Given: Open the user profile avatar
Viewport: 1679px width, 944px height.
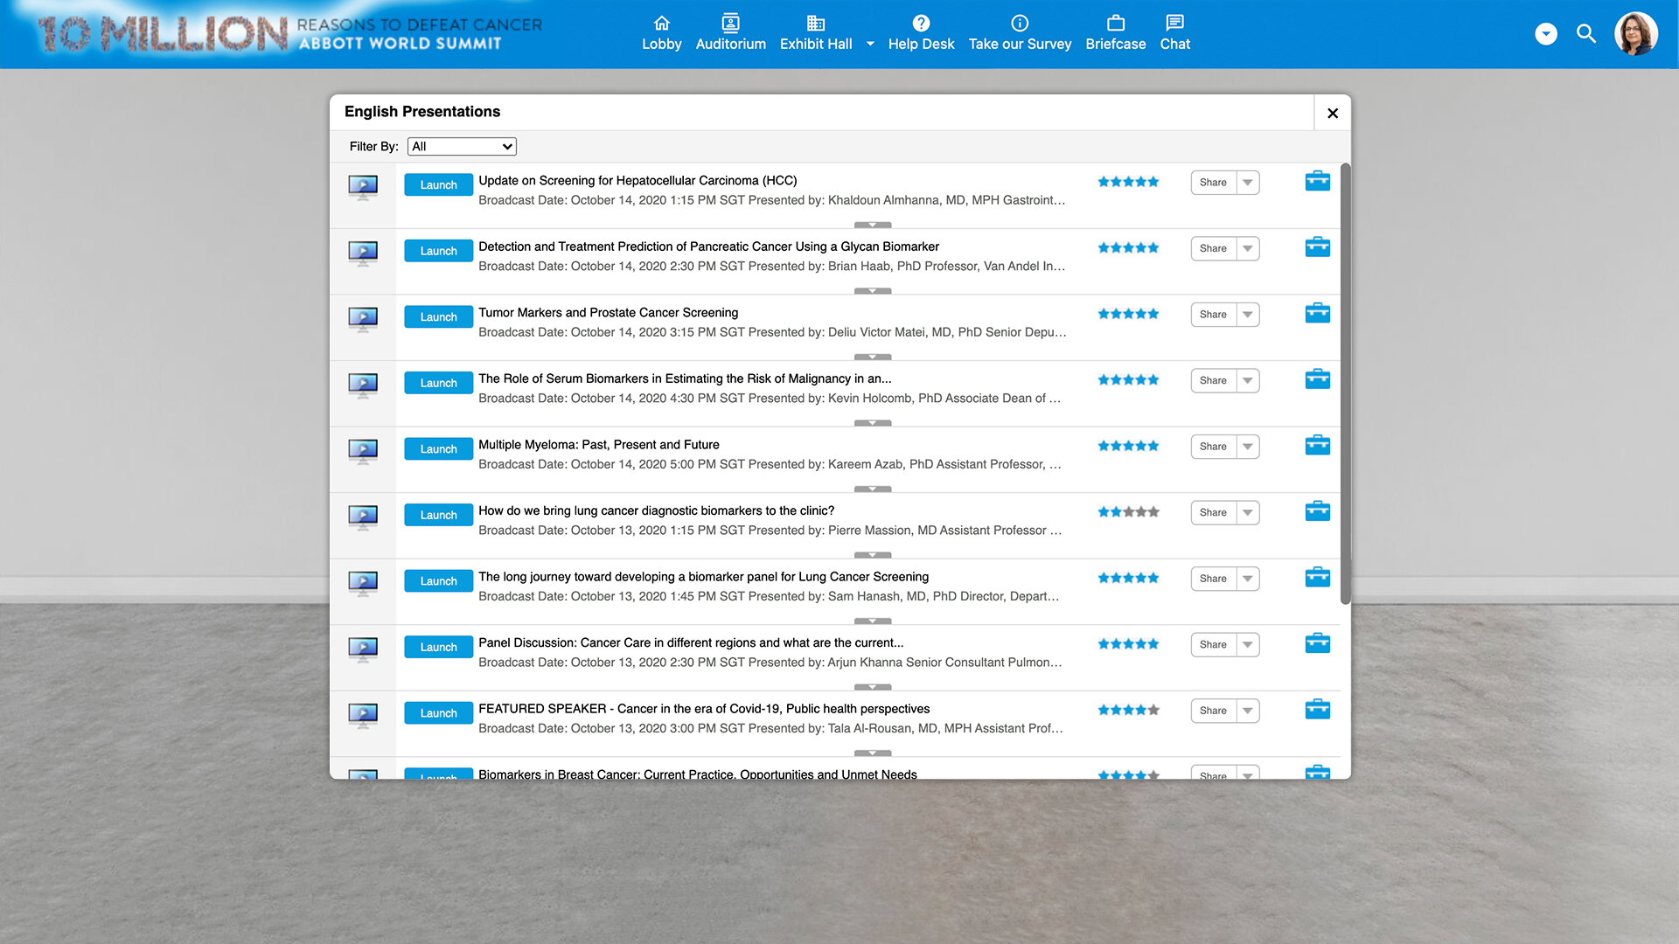Looking at the screenshot, I should tap(1635, 34).
